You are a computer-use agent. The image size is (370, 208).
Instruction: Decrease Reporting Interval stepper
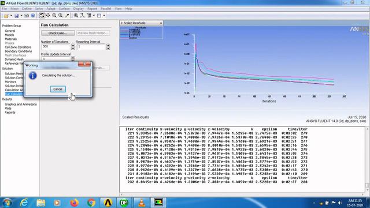coord(108,49)
